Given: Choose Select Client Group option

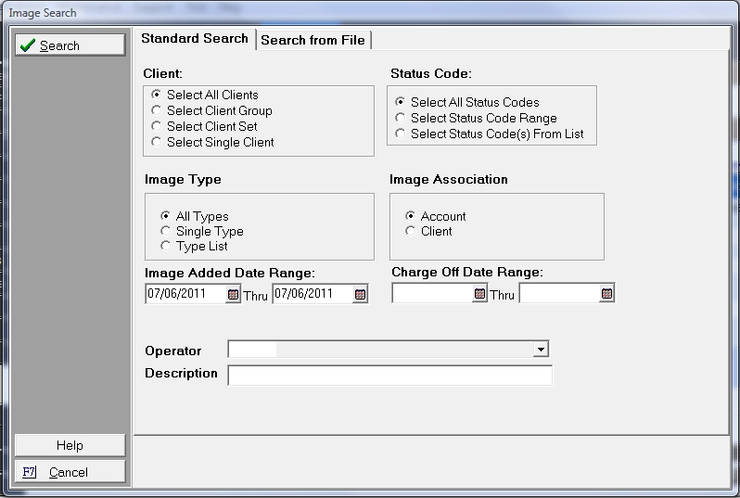Looking at the screenshot, I should point(157,110).
